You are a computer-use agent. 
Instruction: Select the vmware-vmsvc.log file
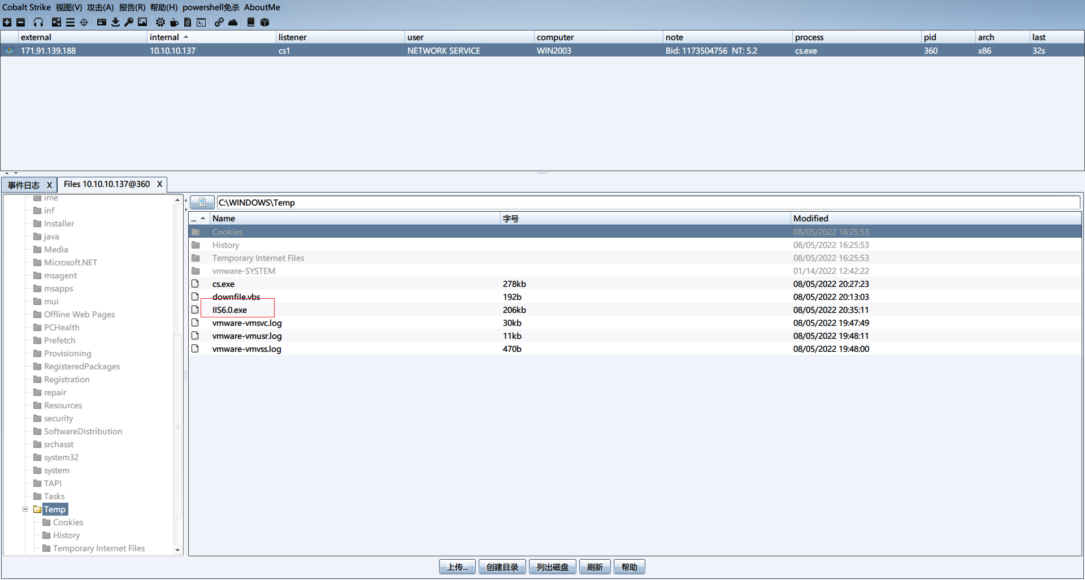coord(635,323)
